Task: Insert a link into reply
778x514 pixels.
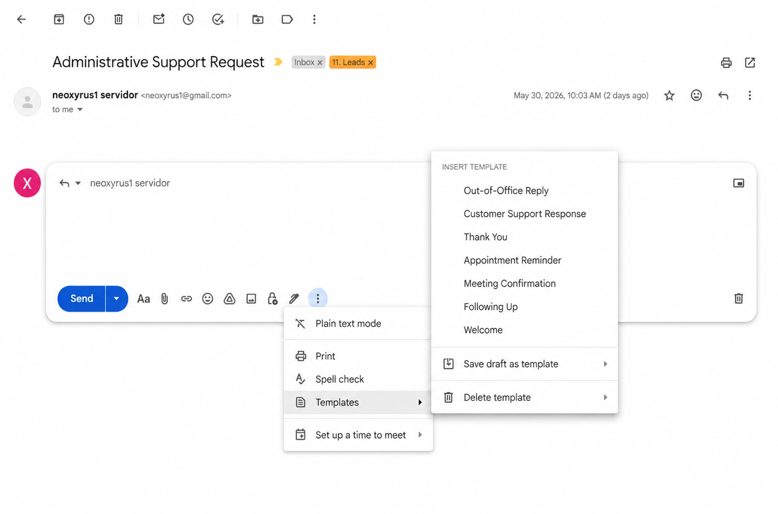Action: 187,299
